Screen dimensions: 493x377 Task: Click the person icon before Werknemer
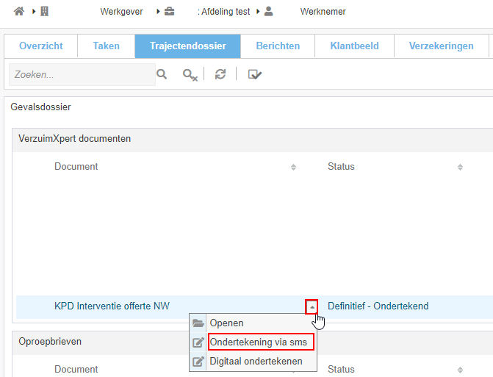pyautogui.click(x=268, y=11)
